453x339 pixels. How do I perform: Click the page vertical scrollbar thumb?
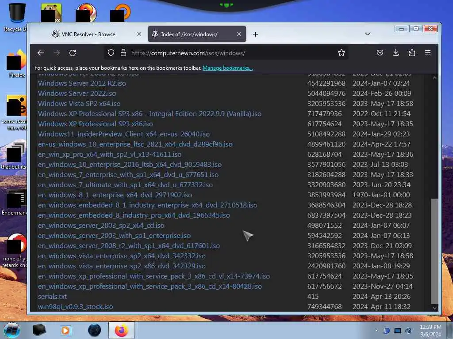[434, 251]
